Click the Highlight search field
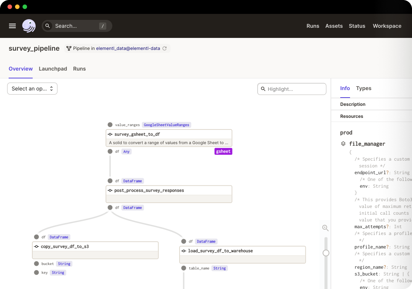 (292, 89)
